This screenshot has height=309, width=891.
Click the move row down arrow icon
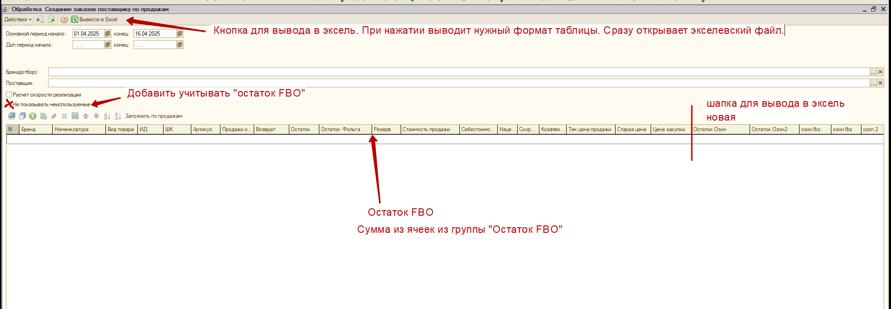(x=96, y=116)
